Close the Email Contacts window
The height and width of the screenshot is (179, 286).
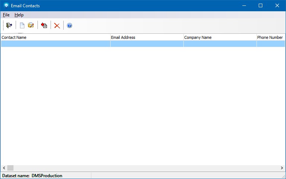point(277,5)
